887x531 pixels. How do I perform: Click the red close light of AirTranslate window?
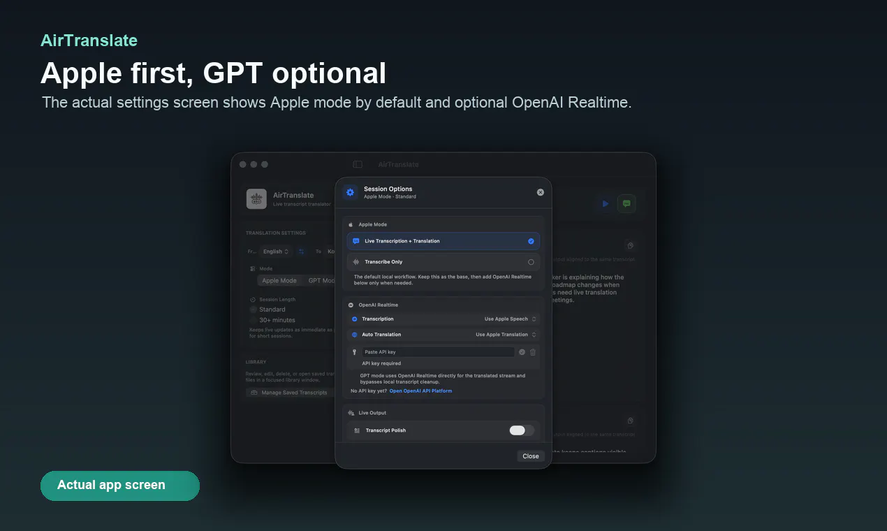[x=243, y=164]
